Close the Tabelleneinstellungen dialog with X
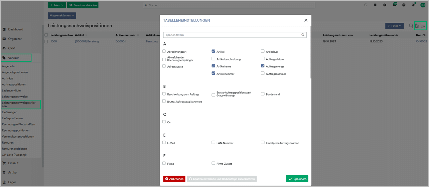Image resolution: width=429 pixels, height=187 pixels. [x=306, y=20]
